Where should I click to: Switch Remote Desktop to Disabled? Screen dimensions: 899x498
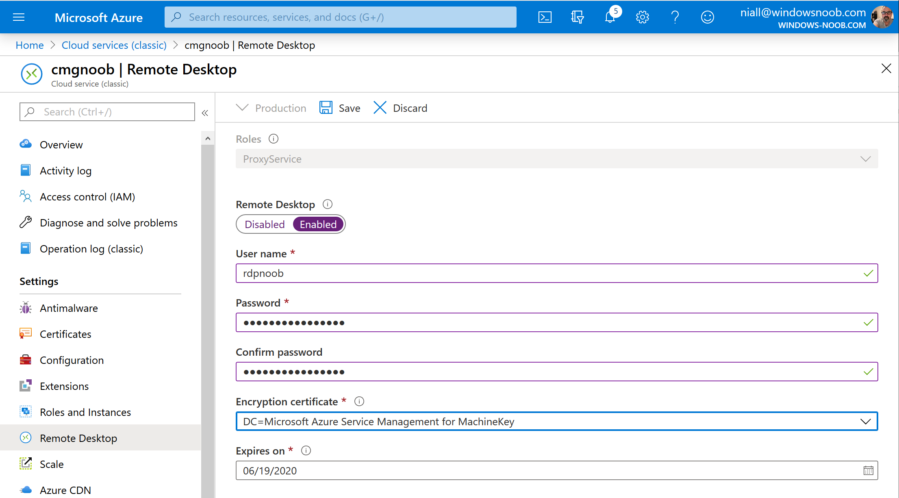[265, 224]
